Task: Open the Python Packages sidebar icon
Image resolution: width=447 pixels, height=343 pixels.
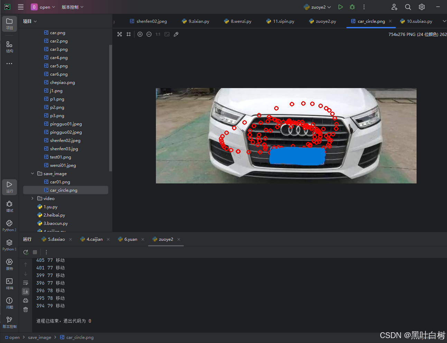Action: [x=9, y=245]
